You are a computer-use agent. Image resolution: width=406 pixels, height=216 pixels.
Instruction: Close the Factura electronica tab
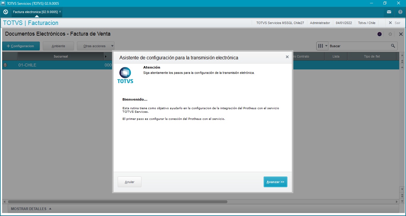click(x=60, y=12)
